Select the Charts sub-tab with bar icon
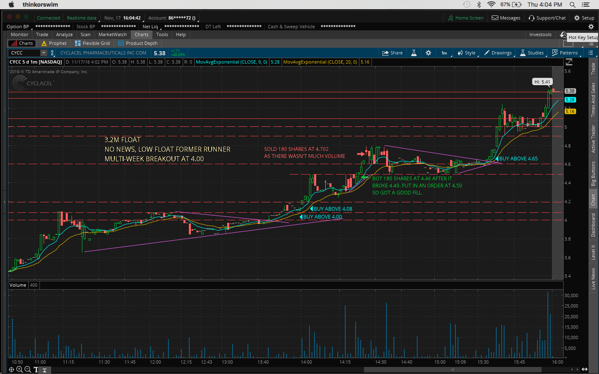 [x=22, y=43]
